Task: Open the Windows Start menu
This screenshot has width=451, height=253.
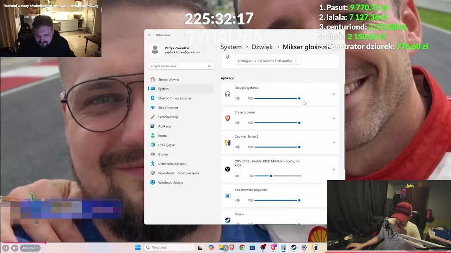Action: click(x=138, y=247)
